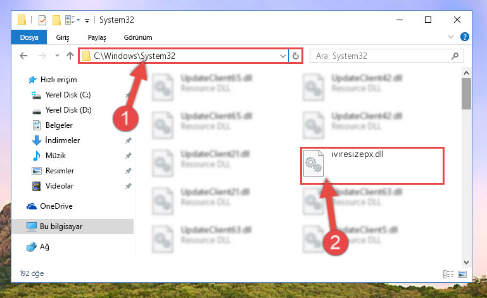Click the Back navigation arrow
The height and width of the screenshot is (298, 487).
pyautogui.click(x=23, y=56)
